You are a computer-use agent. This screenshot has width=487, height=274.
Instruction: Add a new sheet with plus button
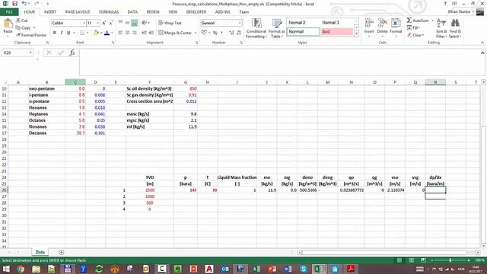coord(62,252)
